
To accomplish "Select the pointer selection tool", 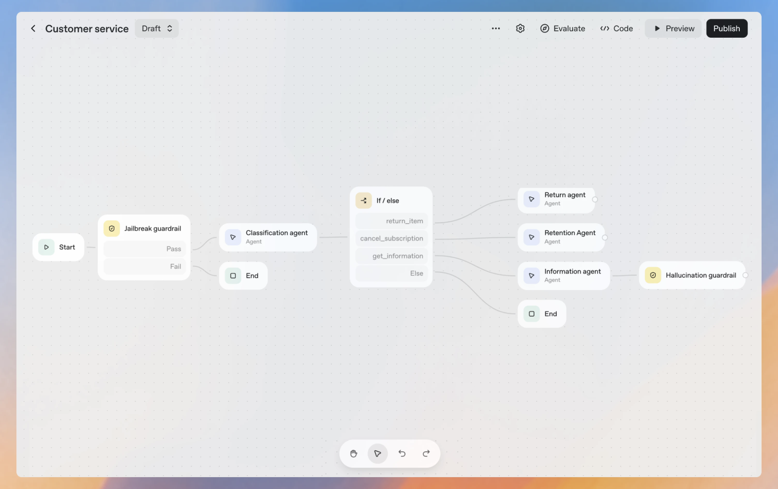I will pyautogui.click(x=378, y=453).
